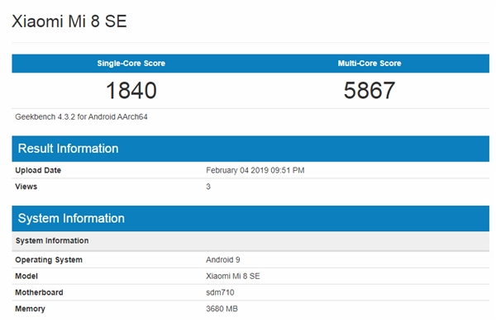496x322 pixels.
Task: Click the sdm710 motherboard value
Action: click(220, 292)
